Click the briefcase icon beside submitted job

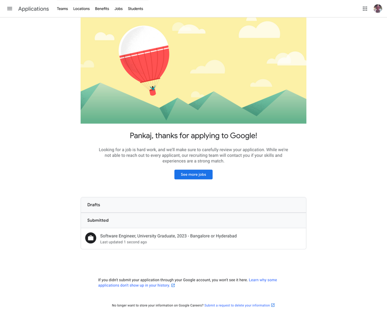coord(91,238)
